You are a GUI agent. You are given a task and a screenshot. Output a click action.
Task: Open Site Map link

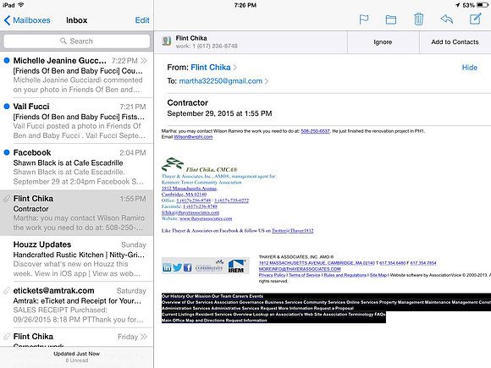pyautogui.click(x=378, y=275)
